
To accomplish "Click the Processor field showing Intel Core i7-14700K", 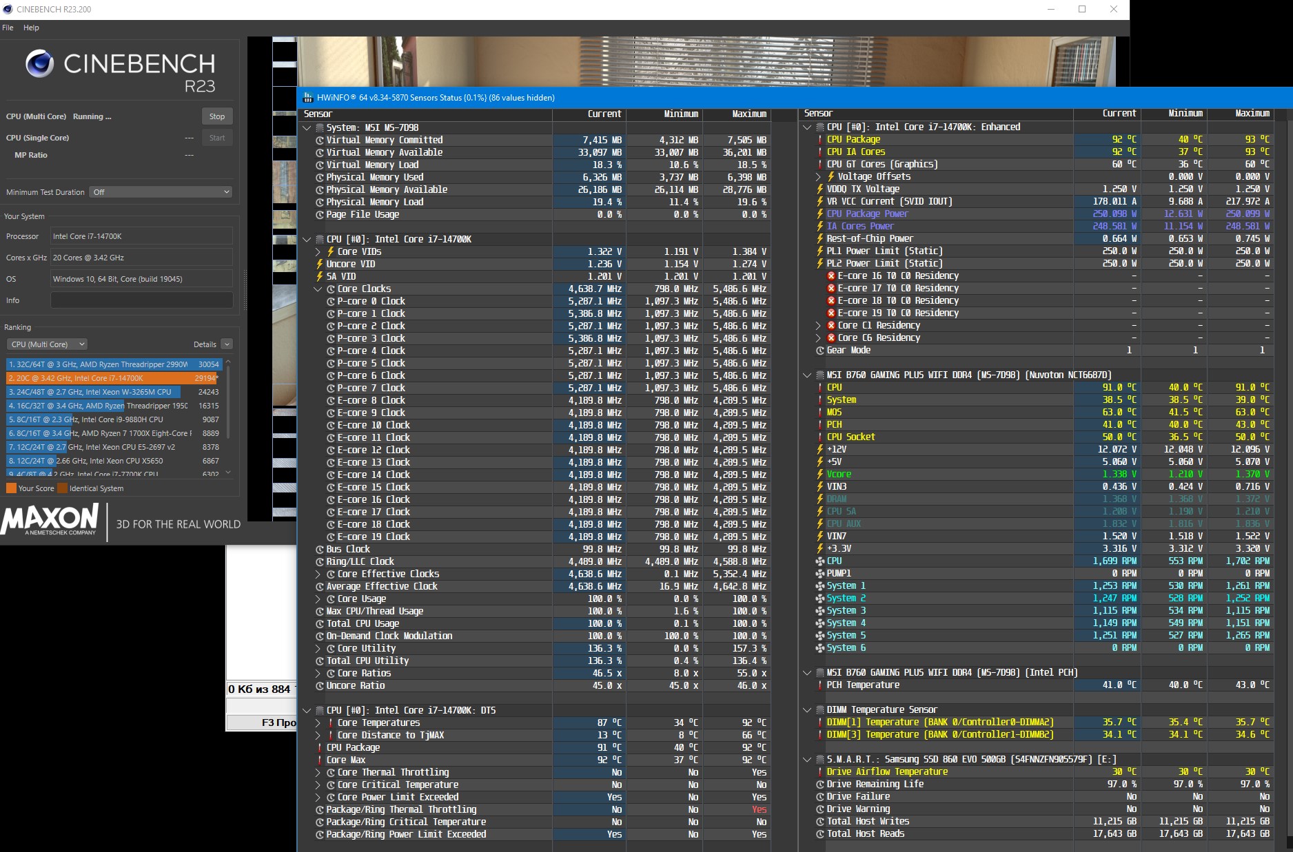I will (x=141, y=236).
